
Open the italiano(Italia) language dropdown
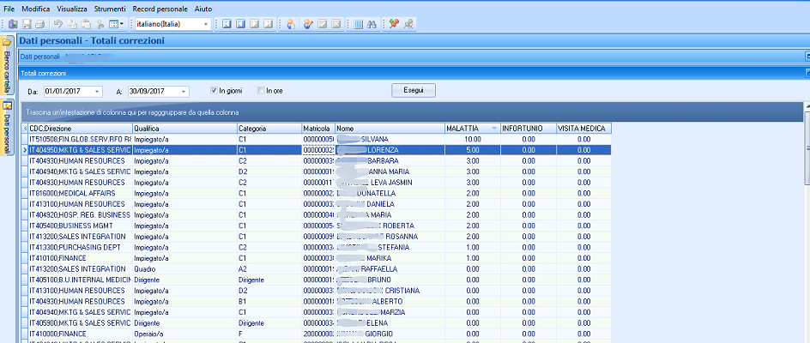207,24
